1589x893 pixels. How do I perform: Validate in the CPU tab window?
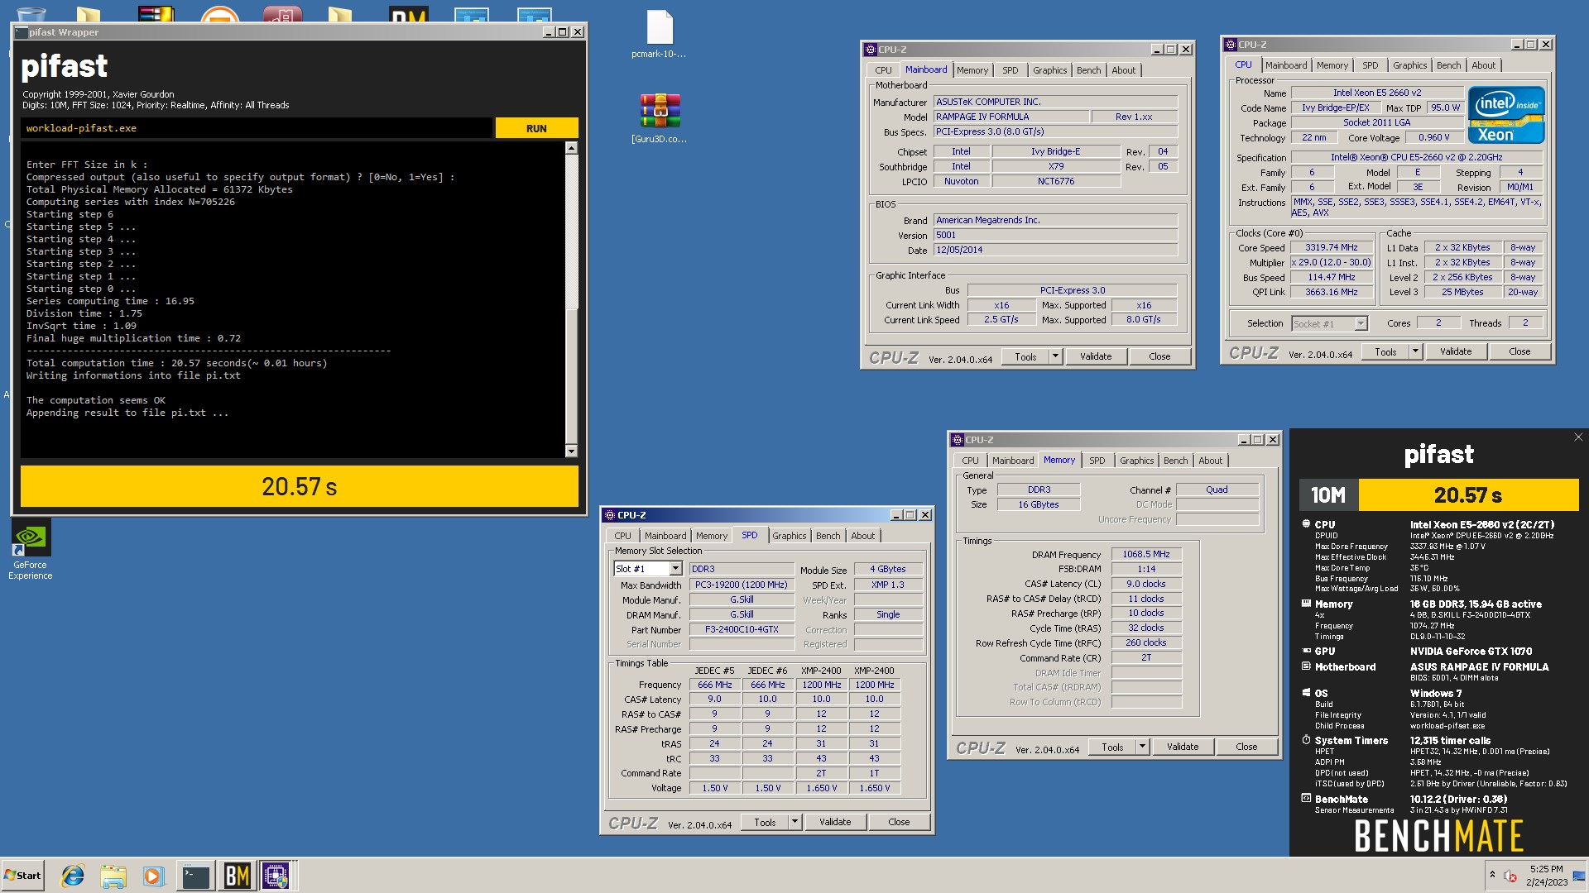[1456, 351]
